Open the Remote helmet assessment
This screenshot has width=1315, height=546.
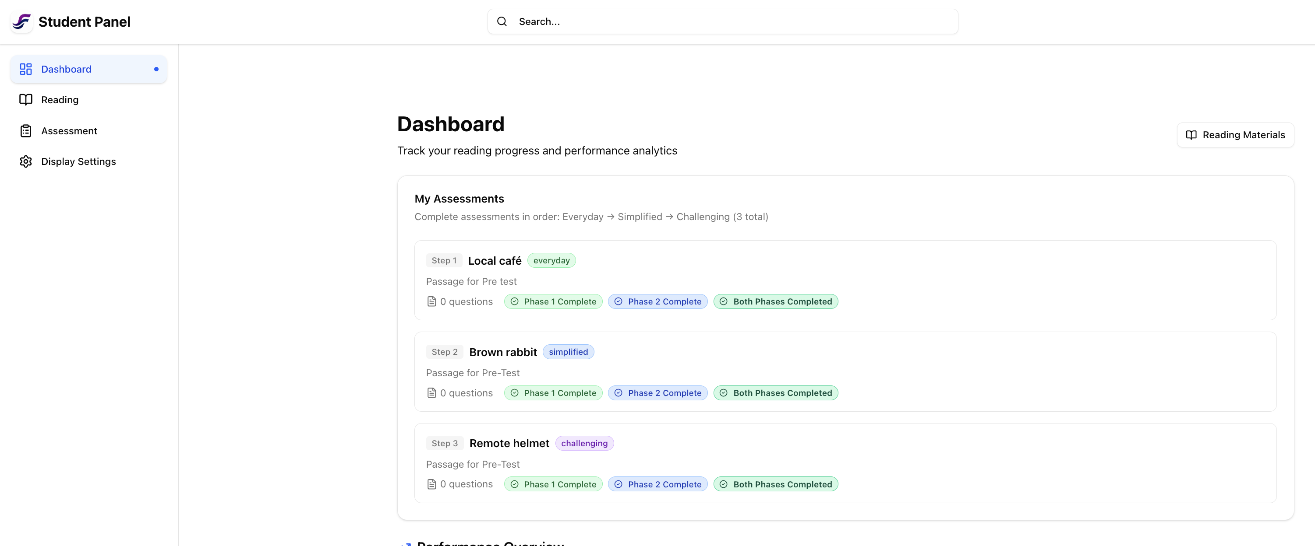click(509, 443)
